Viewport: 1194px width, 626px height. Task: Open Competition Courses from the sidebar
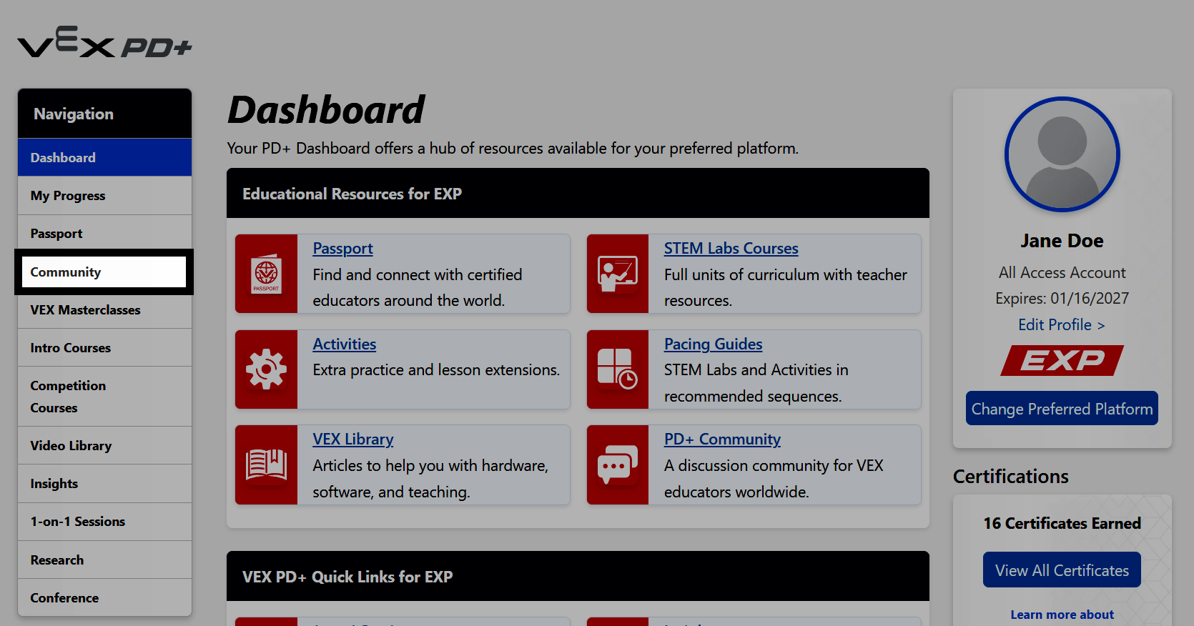[x=104, y=397]
